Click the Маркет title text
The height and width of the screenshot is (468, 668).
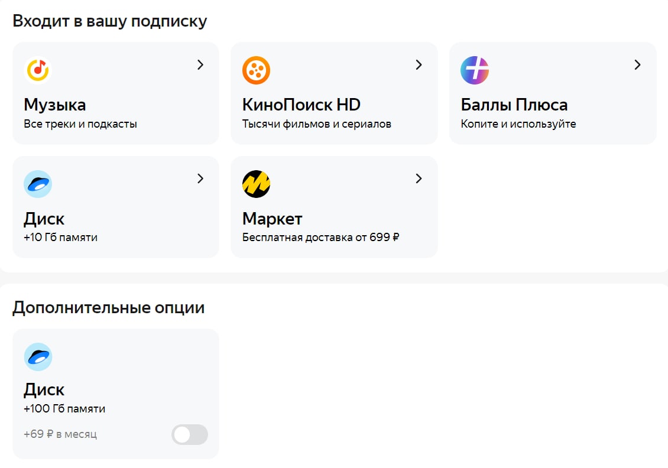click(x=273, y=219)
